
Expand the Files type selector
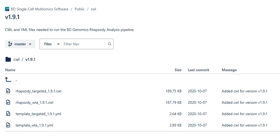coord(52,44)
